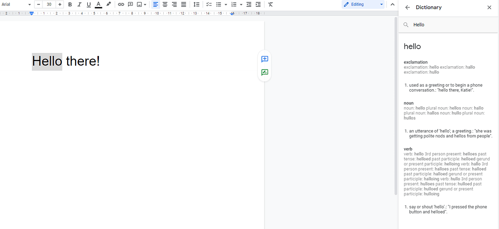This screenshot has height=229, width=499.
Task: Add a comment from the margin button
Action: [265, 59]
